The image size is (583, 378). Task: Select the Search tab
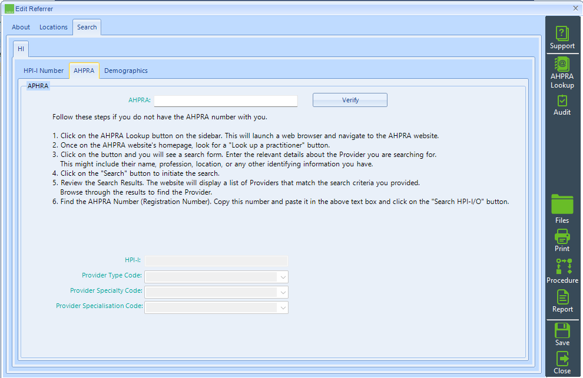click(x=87, y=28)
